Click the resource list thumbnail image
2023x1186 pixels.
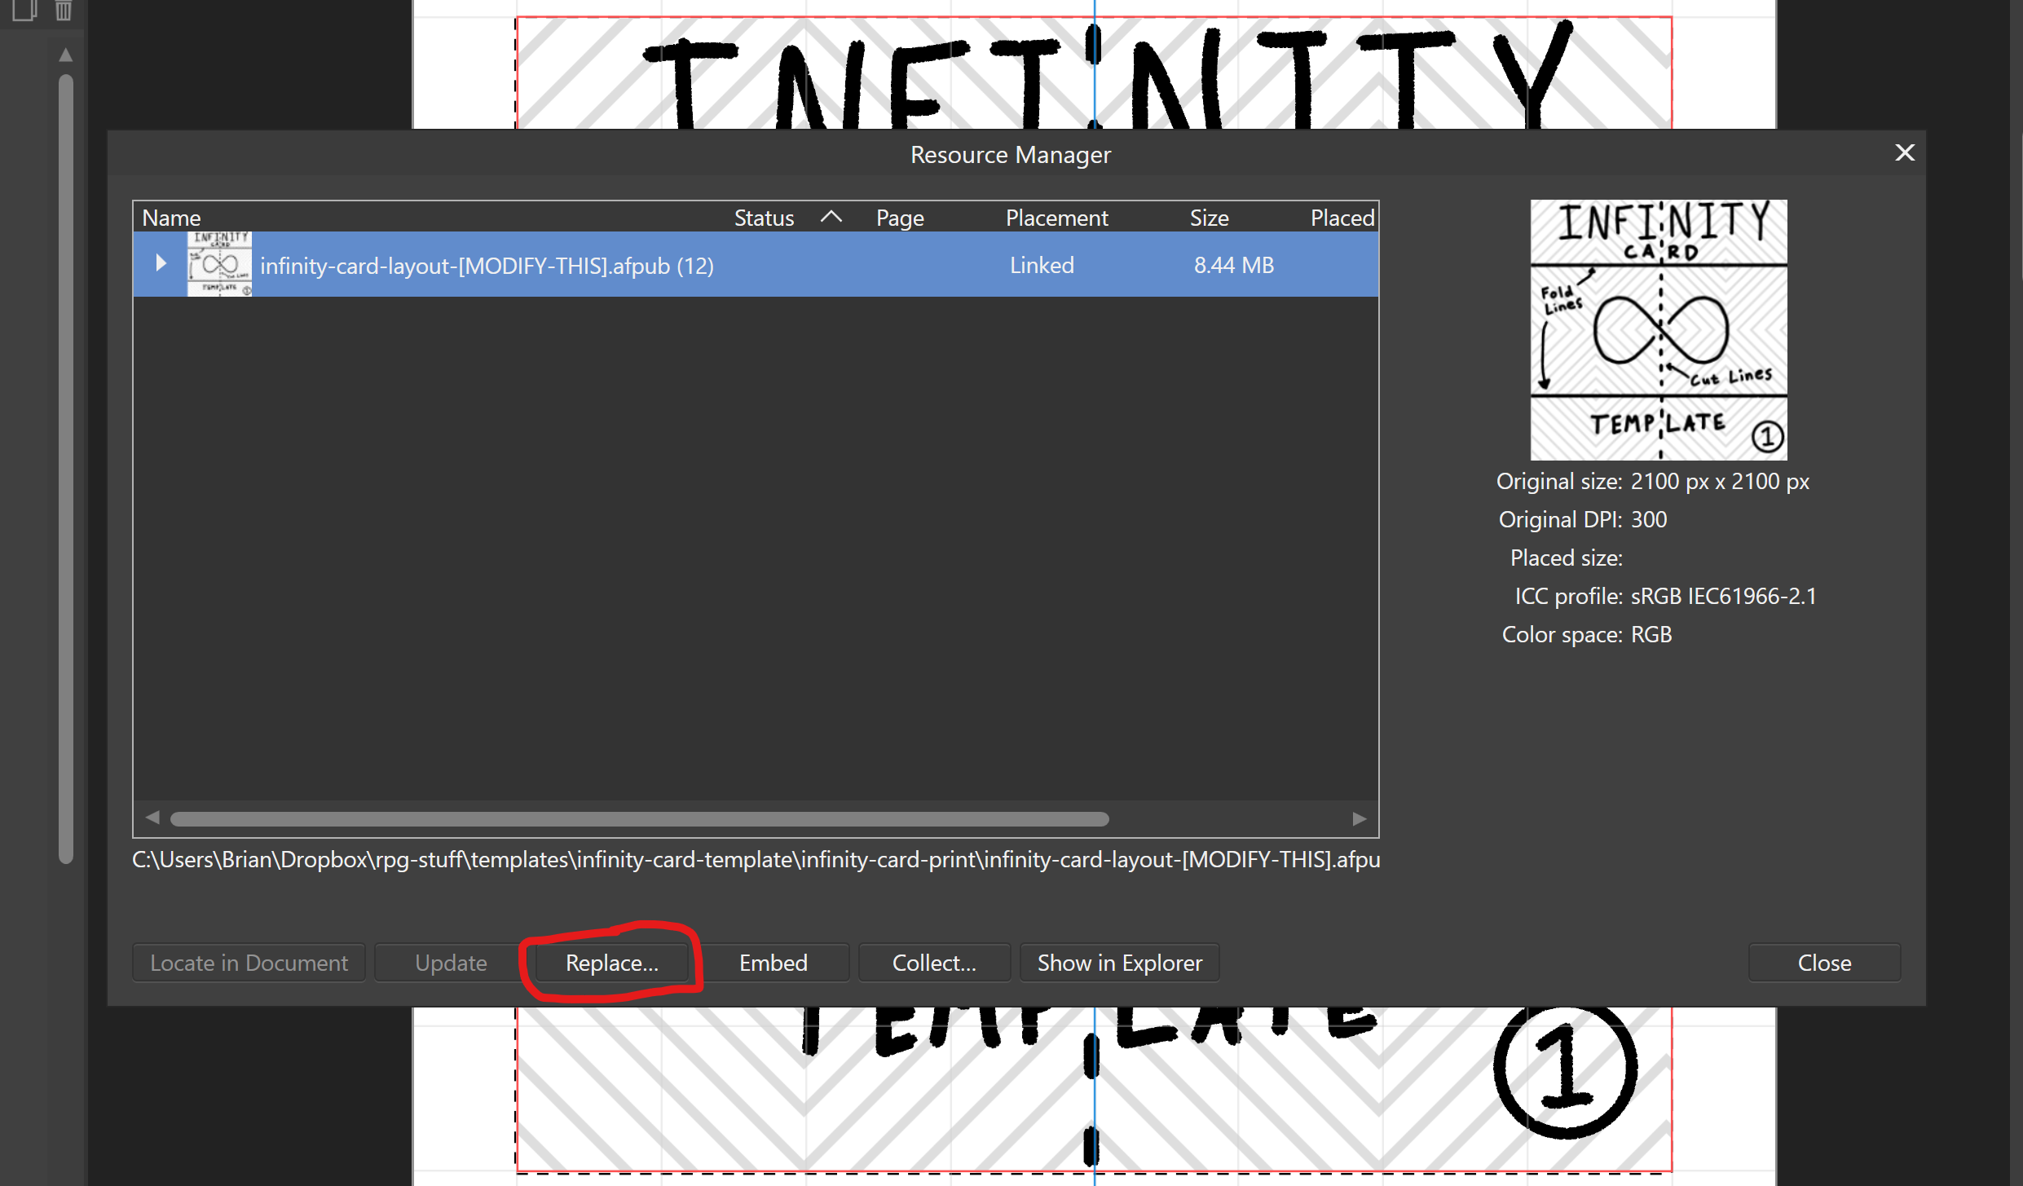point(219,264)
